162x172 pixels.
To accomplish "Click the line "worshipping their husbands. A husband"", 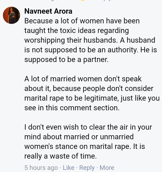I will [90, 40].
